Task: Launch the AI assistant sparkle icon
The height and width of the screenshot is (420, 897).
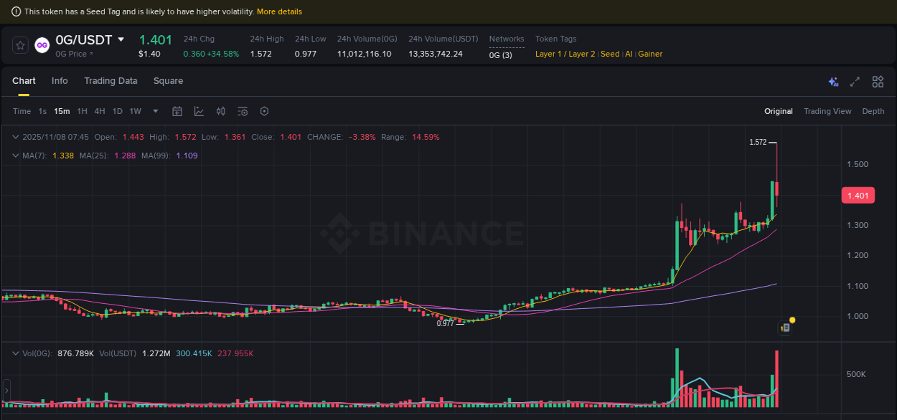Action: coord(833,82)
